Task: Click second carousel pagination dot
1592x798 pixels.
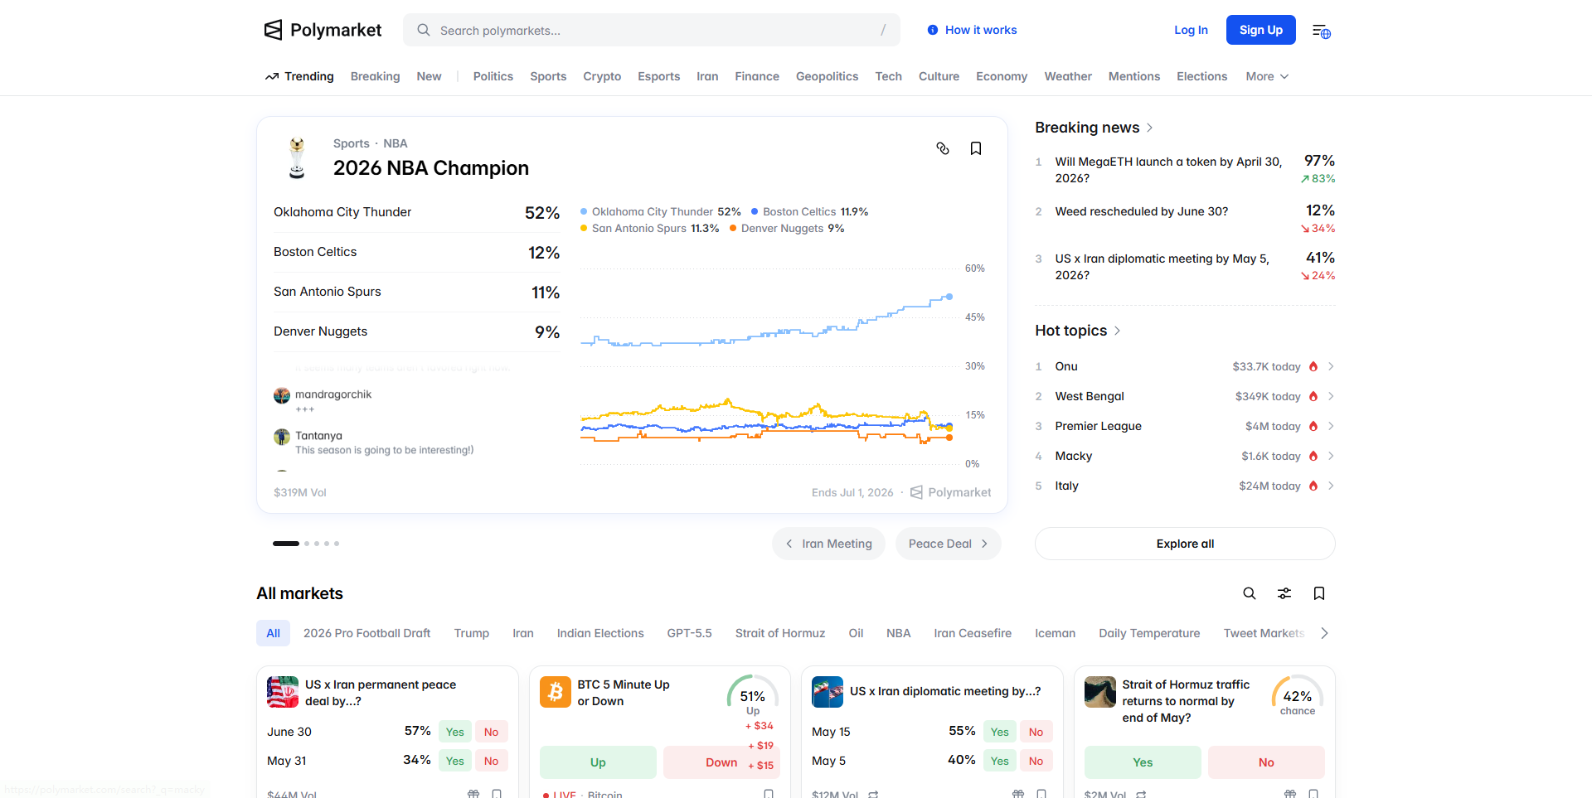Action: point(307,544)
